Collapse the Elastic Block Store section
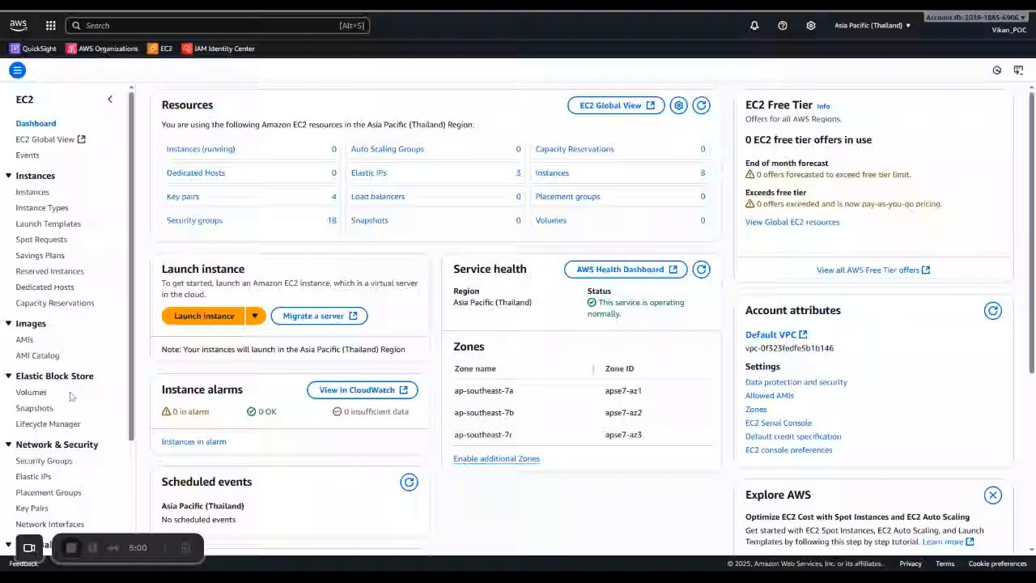Image resolution: width=1036 pixels, height=583 pixels. coord(9,376)
